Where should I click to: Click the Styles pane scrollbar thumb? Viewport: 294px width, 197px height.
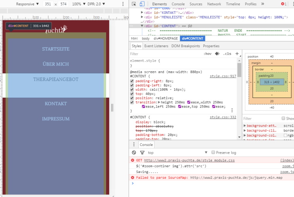pyautogui.click(x=239, y=70)
